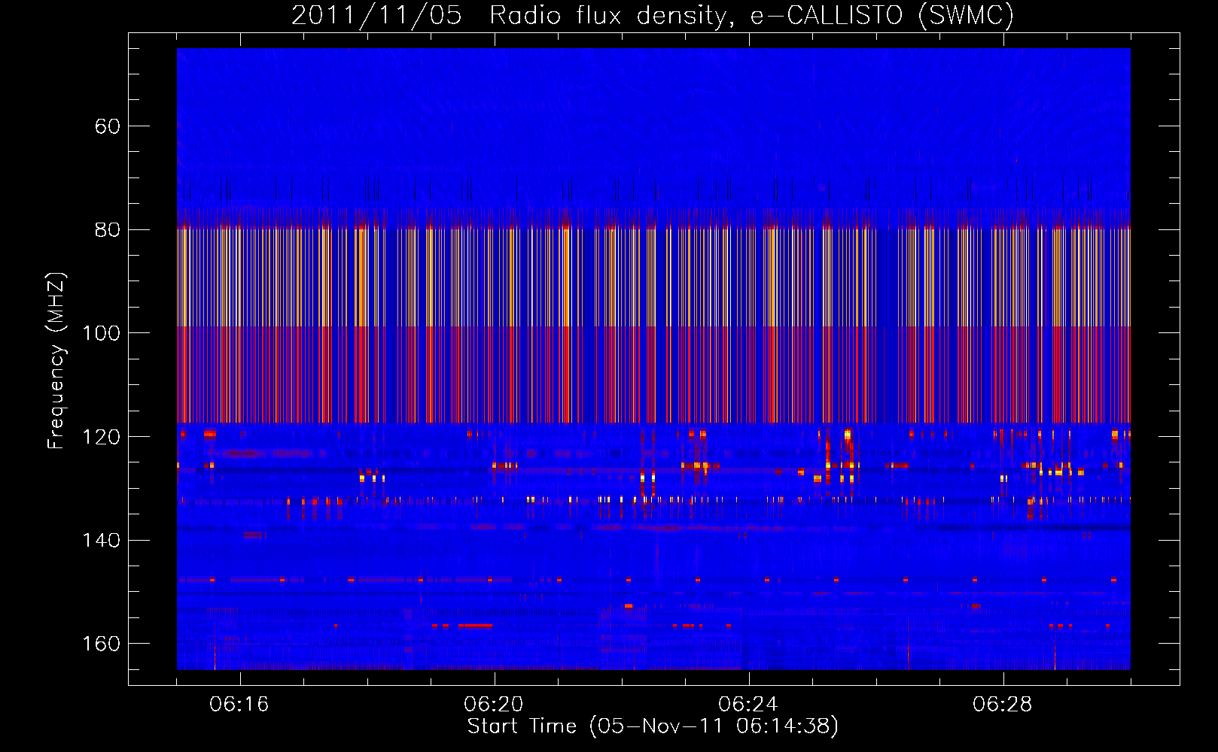Click the 06:20 time tick label

494,704
